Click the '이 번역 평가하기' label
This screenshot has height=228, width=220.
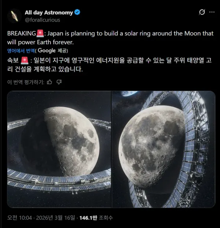(26, 82)
